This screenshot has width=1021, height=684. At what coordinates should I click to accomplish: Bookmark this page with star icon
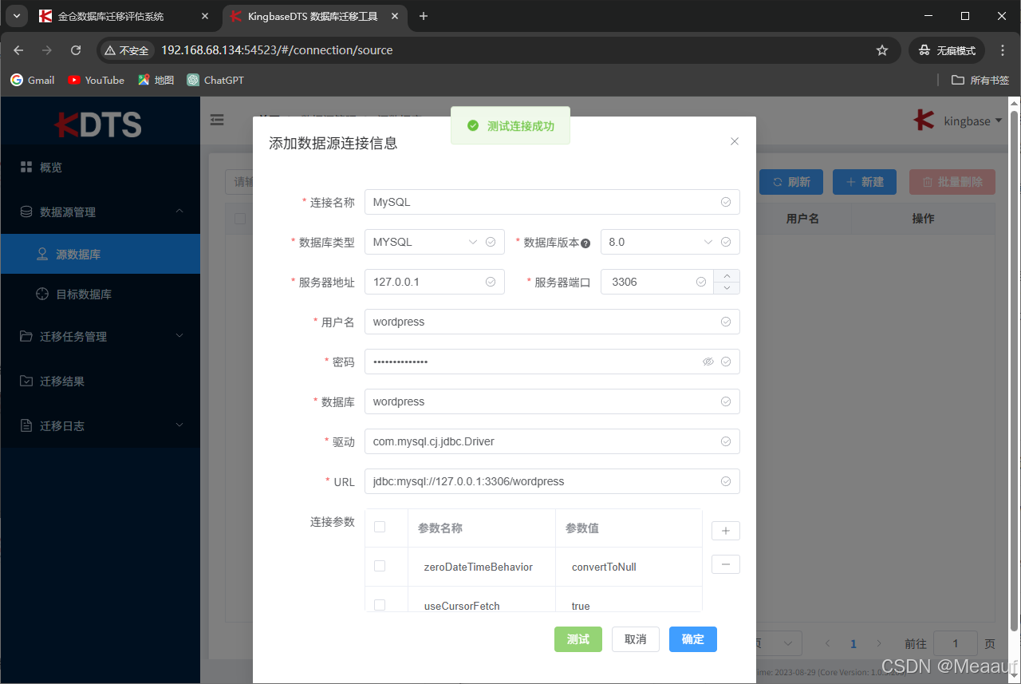tap(882, 50)
